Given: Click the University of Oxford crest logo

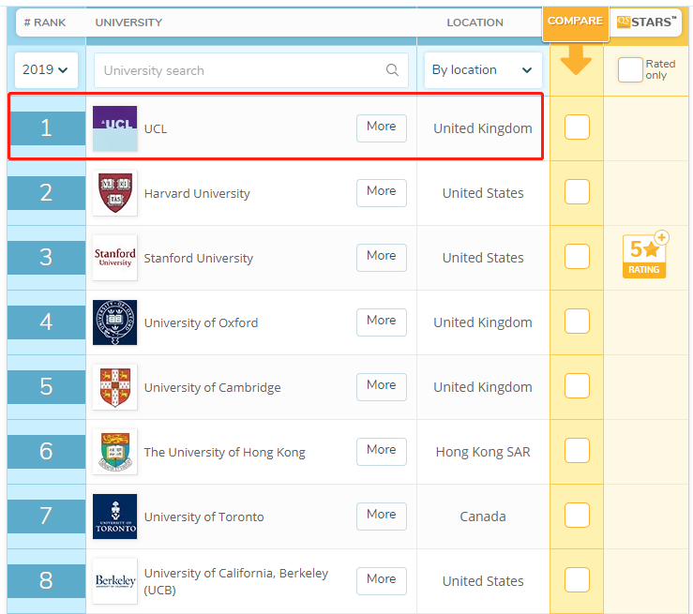Looking at the screenshot, I should (x=115, y=322).
